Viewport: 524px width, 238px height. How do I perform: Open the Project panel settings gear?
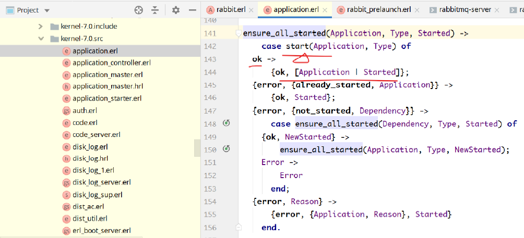176,10
